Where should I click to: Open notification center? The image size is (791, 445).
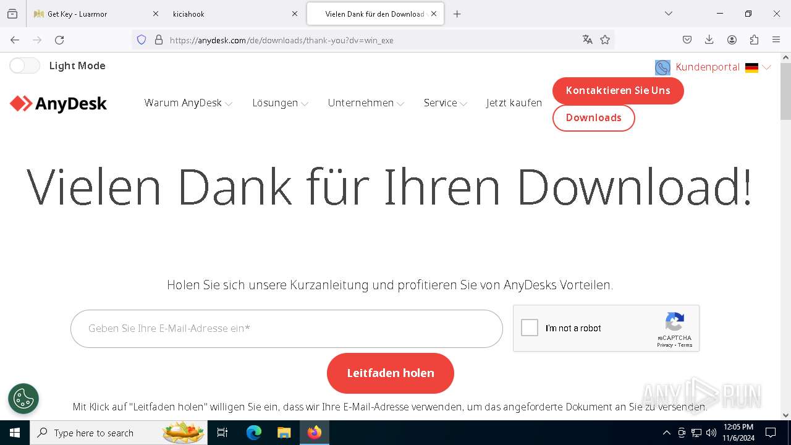point(771,433)
